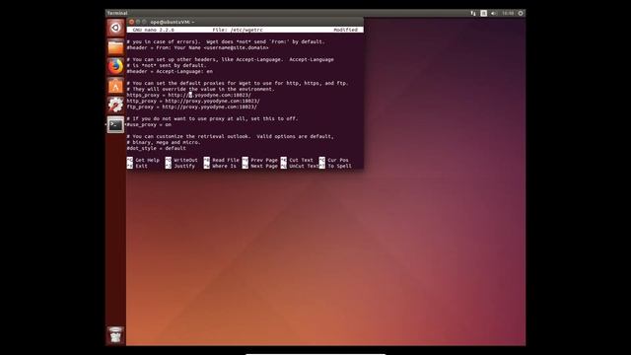Open Ubuntu Software Center in the launcher
Viewport: 631px width, 355px height.
[115, 86]
